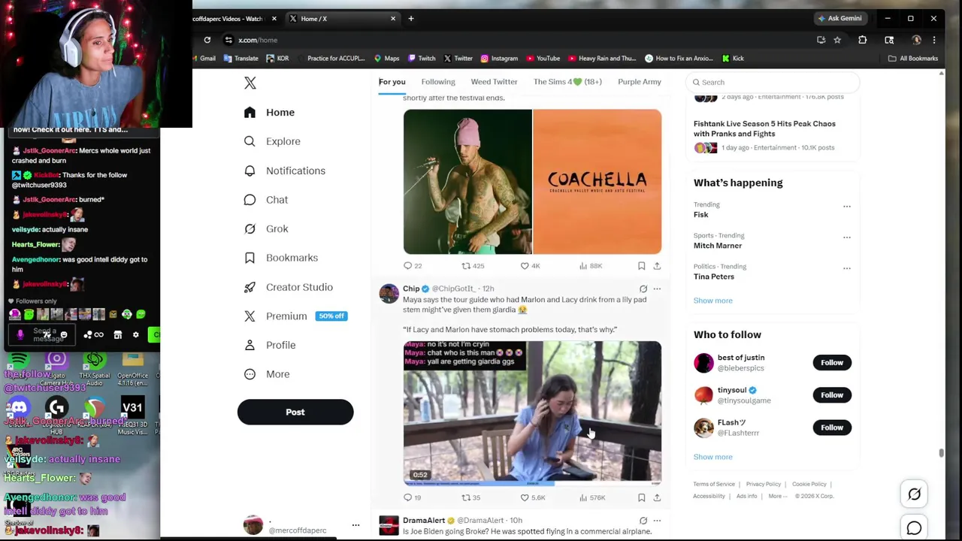Open Coachella image on the right
The image size is (962, 541).
coord(597,182)
